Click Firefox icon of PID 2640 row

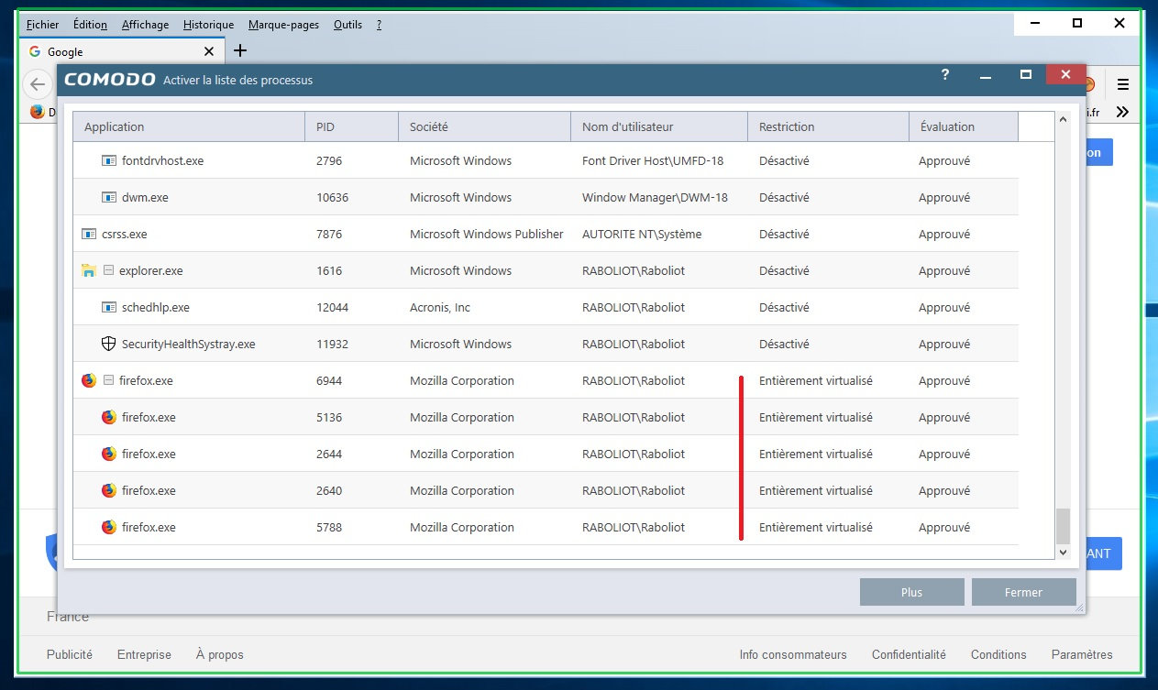click(109, 490)
